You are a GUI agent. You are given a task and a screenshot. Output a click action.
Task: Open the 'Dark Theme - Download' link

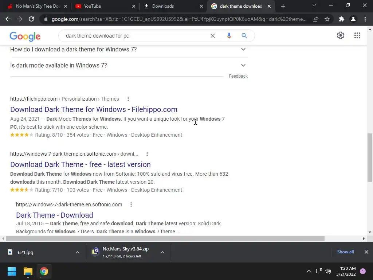coord(55,215)
